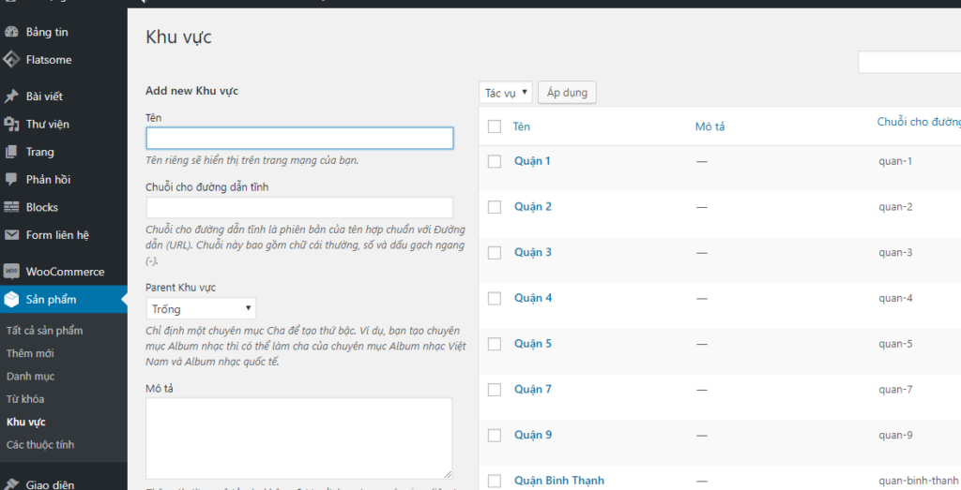The height and width of the screenshot is (490, 961).
Task: Open the Tác vụ bulk actions dropdown
Action: 505,93
